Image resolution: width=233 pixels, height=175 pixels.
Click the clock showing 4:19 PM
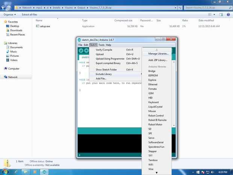click(x=223, y=172)
